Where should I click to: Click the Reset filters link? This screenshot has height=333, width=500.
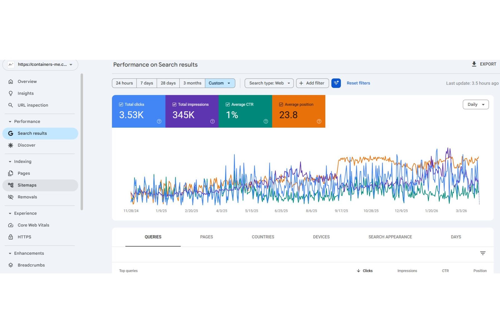358,83
